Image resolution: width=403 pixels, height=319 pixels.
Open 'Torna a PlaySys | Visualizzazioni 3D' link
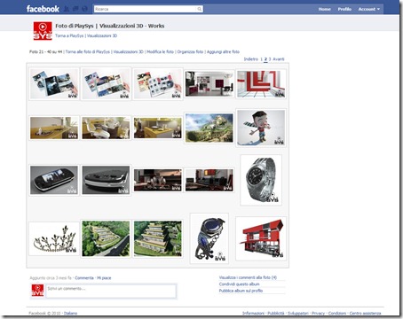[x=86, y=35]
